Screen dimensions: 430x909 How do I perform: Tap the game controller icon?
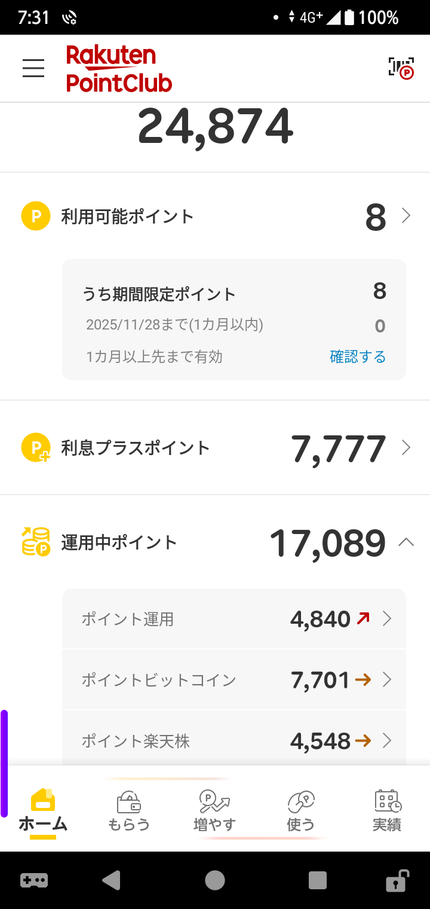click(x=34, y=880)
